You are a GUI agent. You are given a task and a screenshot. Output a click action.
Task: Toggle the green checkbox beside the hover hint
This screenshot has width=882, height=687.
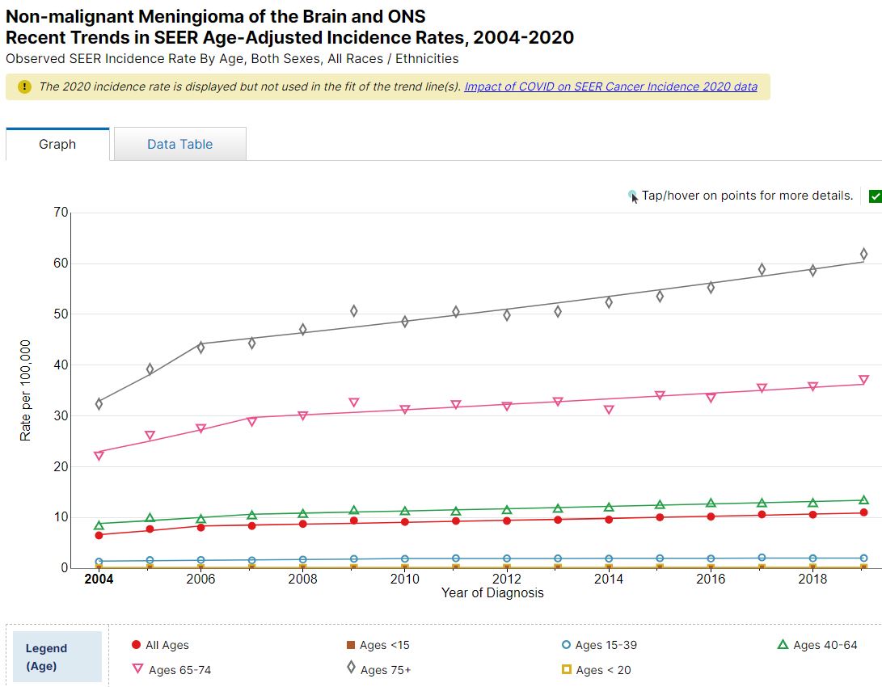click(x=875, y=196)
